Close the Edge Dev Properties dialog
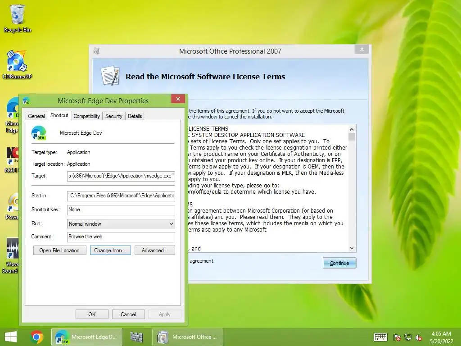This screenshot has height=346, width=461. pos(178,99)
